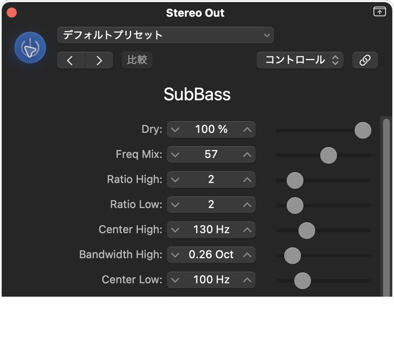The image size is (394, 361).
Task: Click the Bandwidth High 0.26 Oct value
Action: pyautogui.click(x=211, y=255)
